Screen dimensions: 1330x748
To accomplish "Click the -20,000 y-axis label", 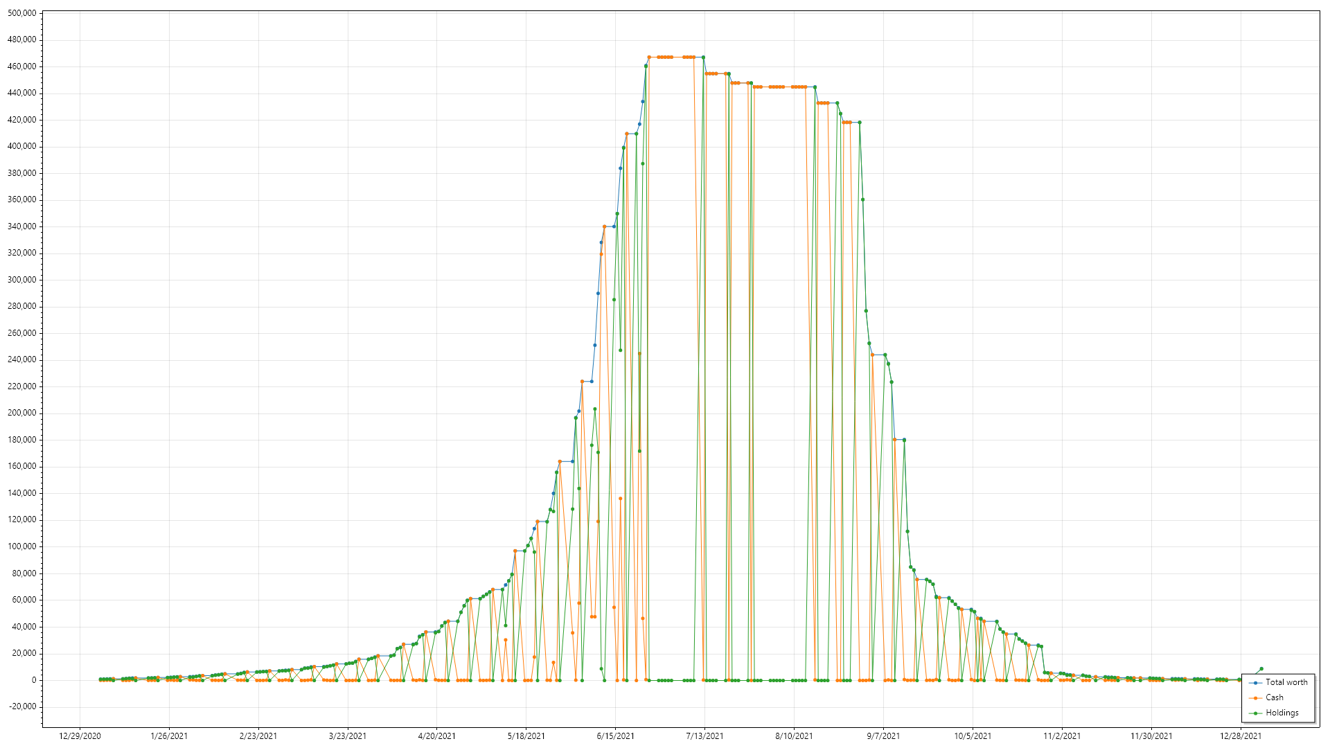I will pyautogui.click(x=21, y=706).
